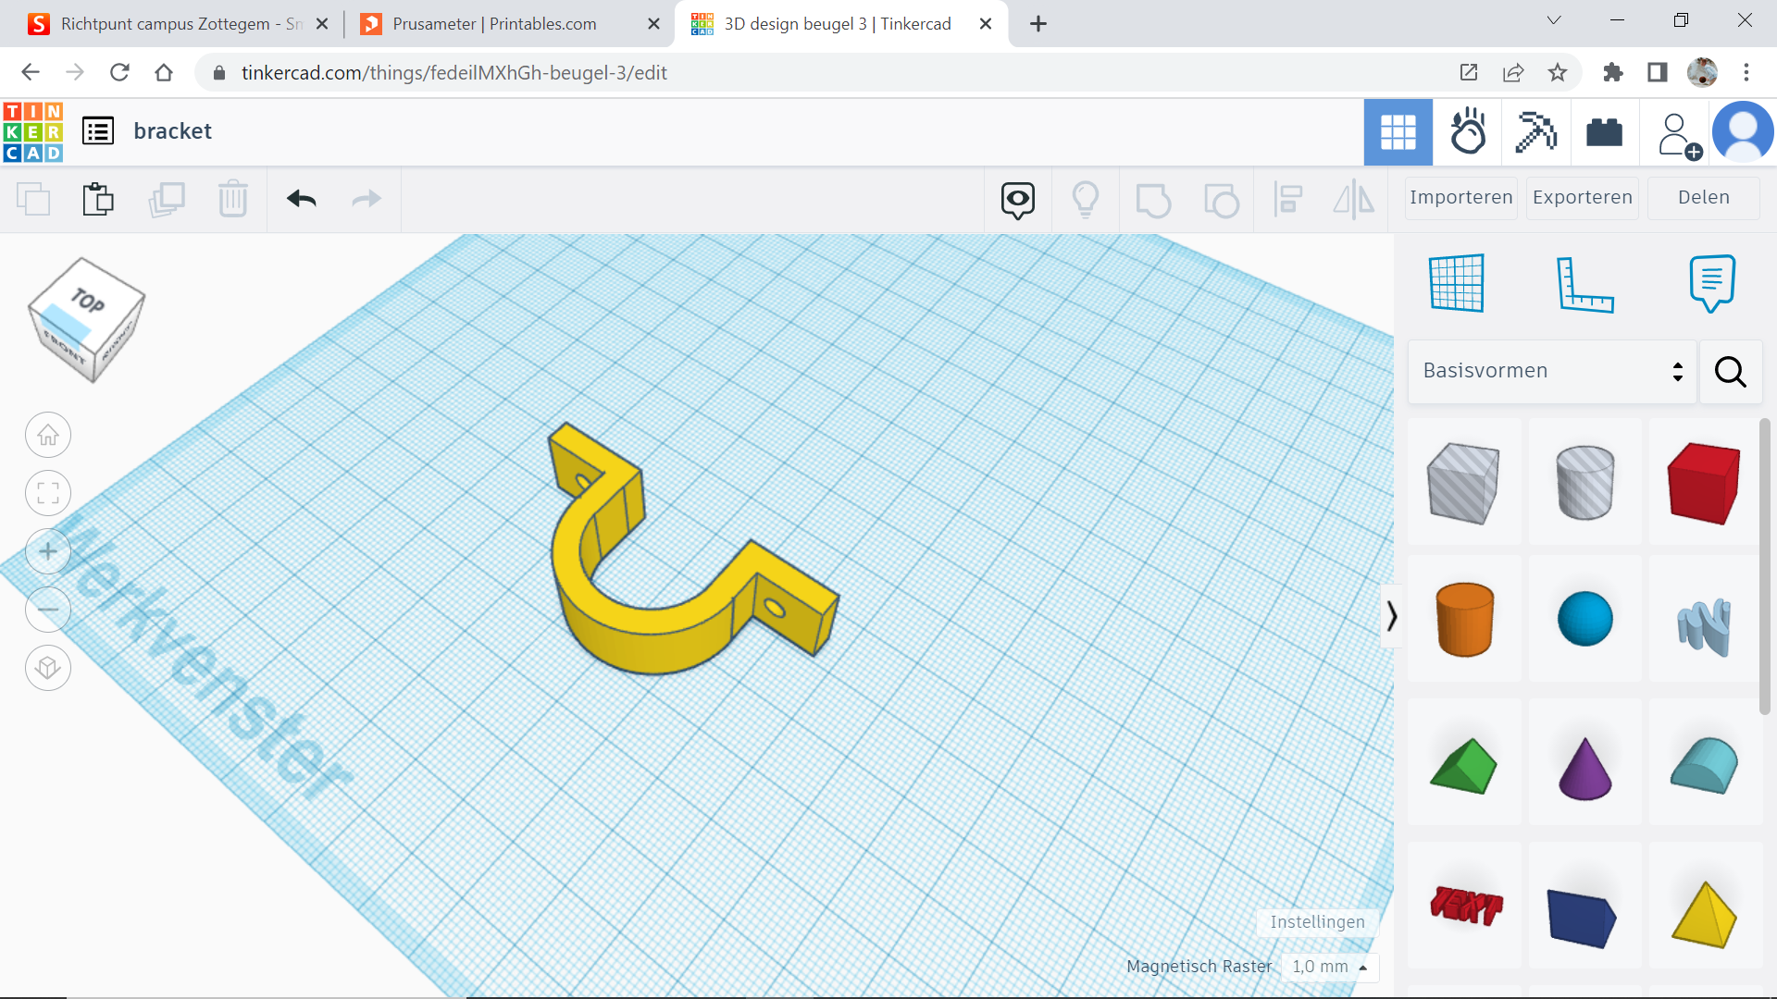Click the Delen button

[x=1704, y=197]
